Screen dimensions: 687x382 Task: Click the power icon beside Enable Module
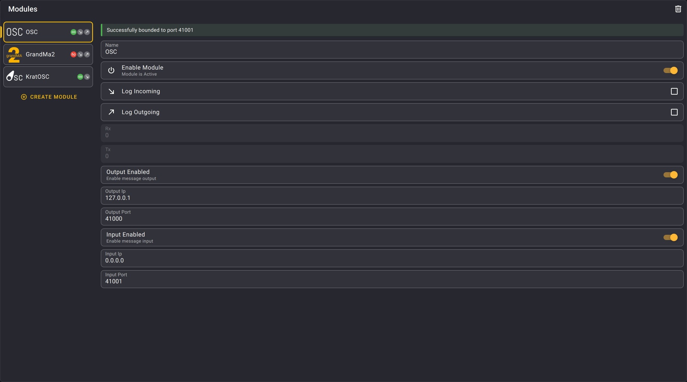111,70
